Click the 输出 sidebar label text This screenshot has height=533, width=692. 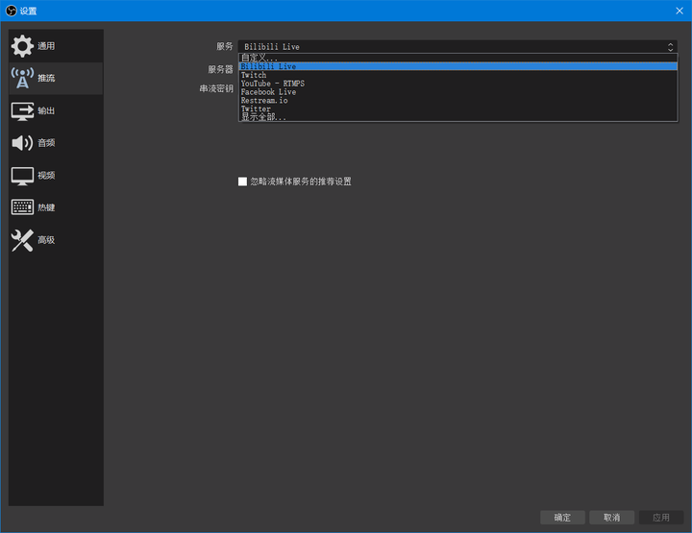tap(46, 110)
